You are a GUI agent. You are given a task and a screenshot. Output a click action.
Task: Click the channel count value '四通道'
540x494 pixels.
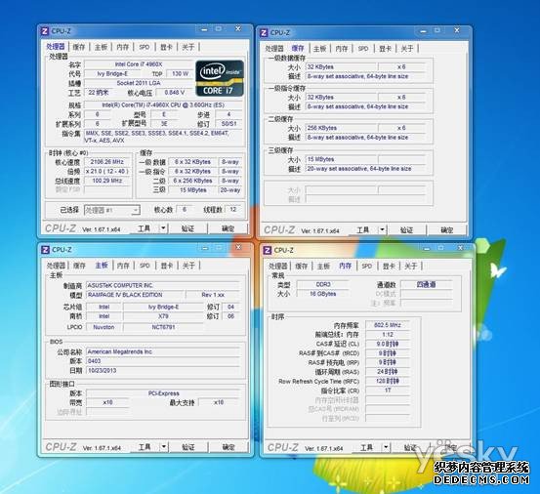(x=427, y=284)
